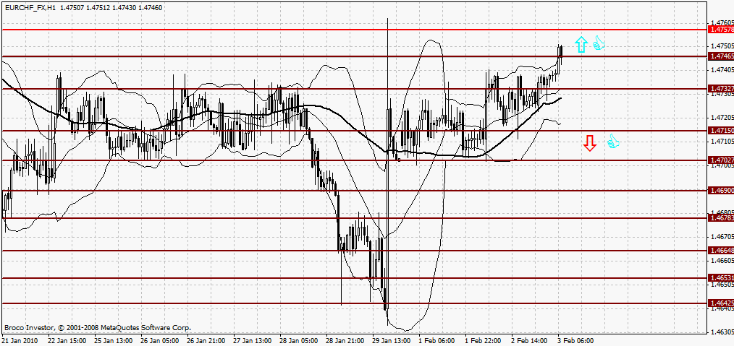Click the red 1.47578 price level label
This screenshot has width=734, height=346.
(721, 30)
